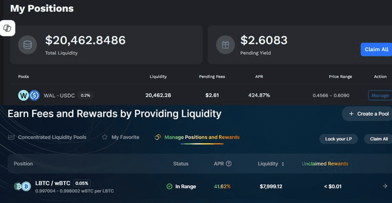Screen dimensions: 392x203
Task: Click the Pools column header
Action: (x=23, y=77)
